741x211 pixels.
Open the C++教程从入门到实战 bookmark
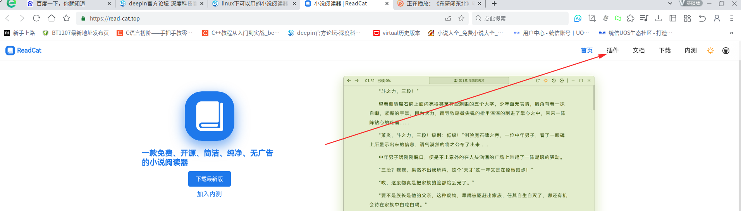[241, 33]
